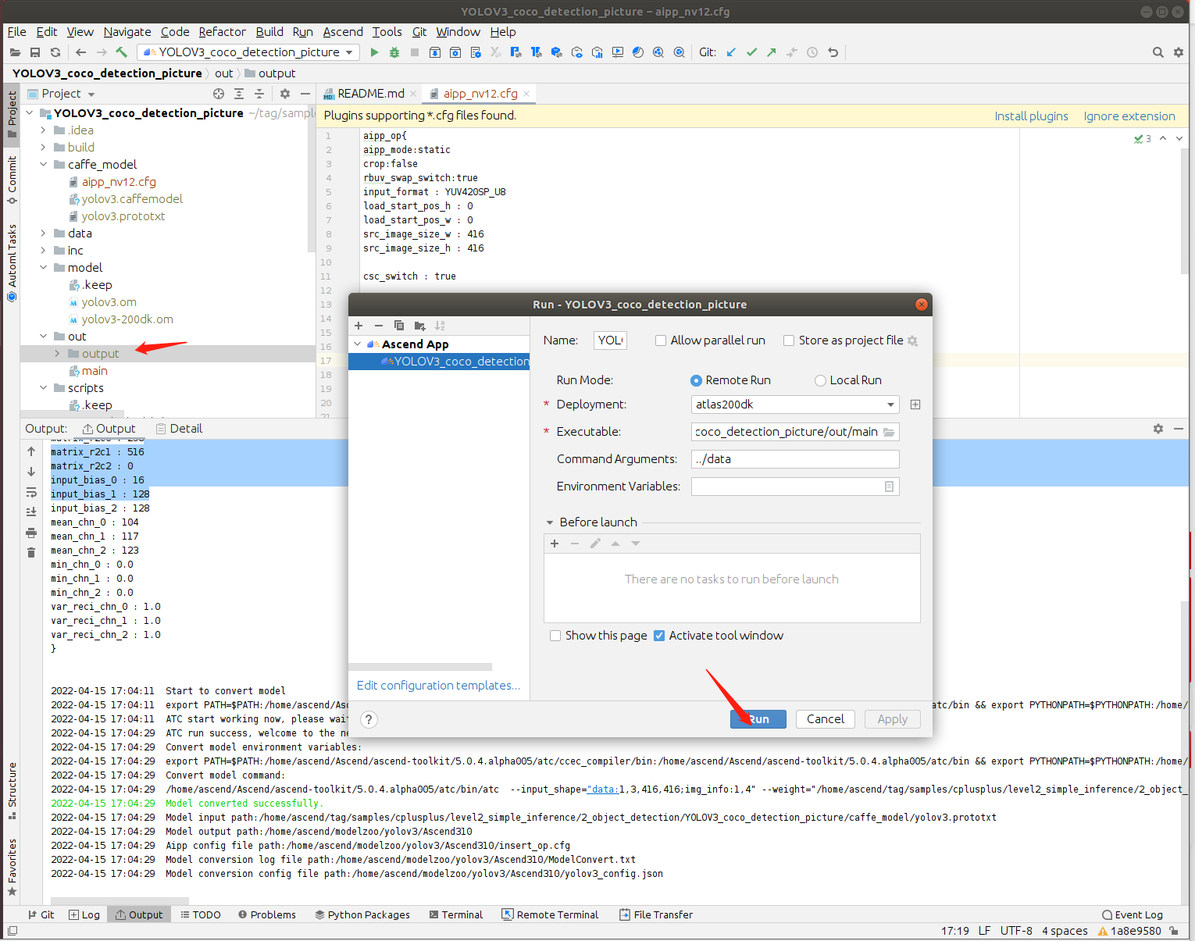Click the Git rollback arrow icon
This screenshot has height=941, width=1195.
[x=833, y=52]
